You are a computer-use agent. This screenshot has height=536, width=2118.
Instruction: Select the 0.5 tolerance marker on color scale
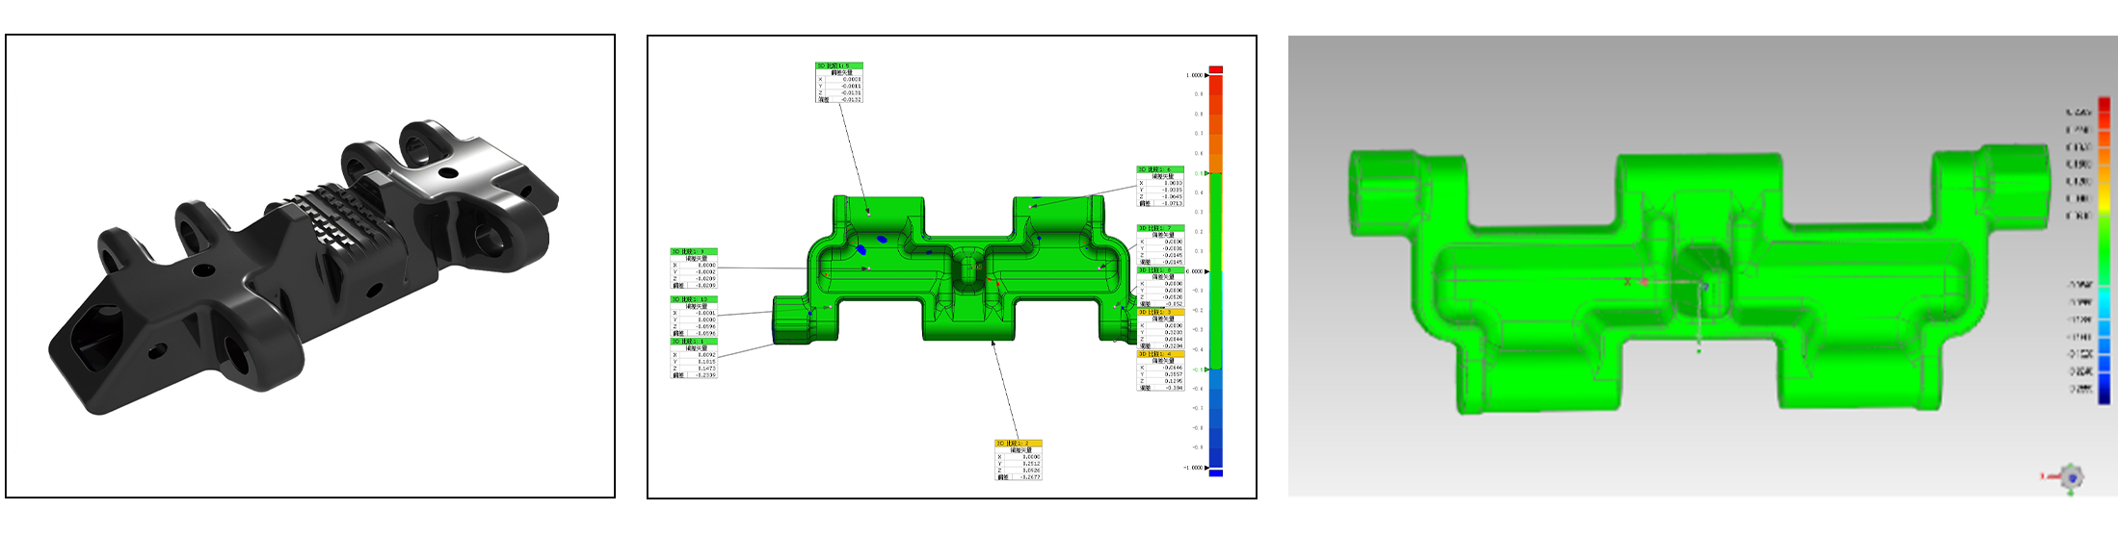[1201, 173]
